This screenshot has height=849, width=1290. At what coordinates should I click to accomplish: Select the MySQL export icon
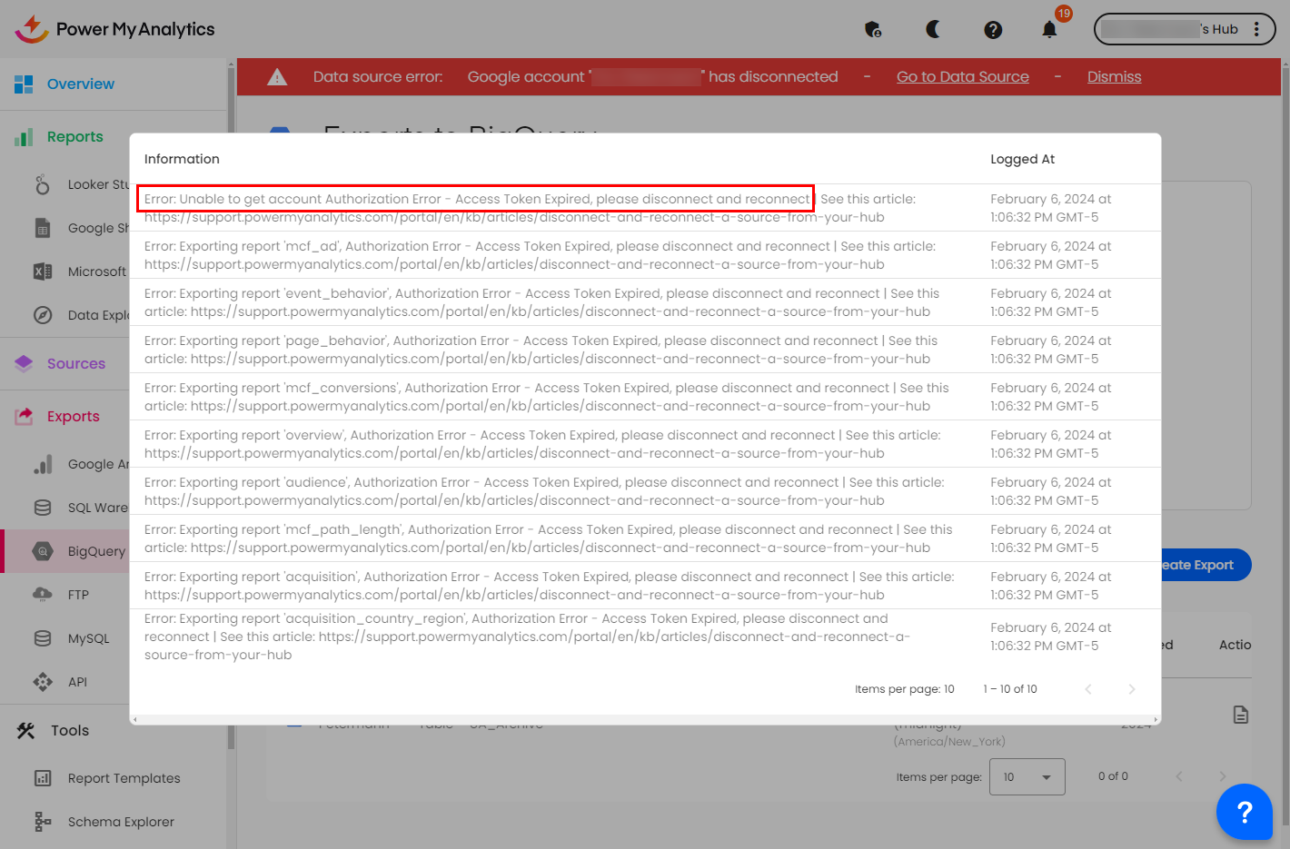click(43, 638)
